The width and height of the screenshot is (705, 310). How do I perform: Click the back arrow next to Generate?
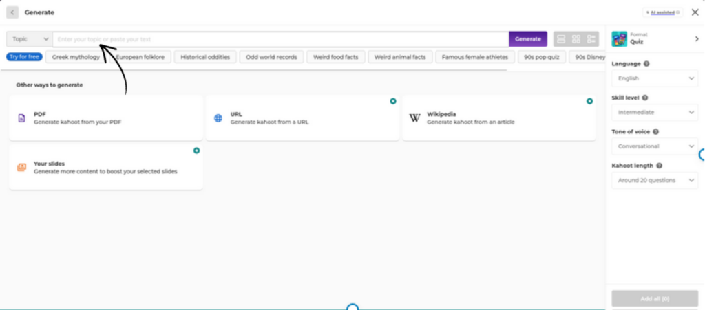[x=12, y=12]
